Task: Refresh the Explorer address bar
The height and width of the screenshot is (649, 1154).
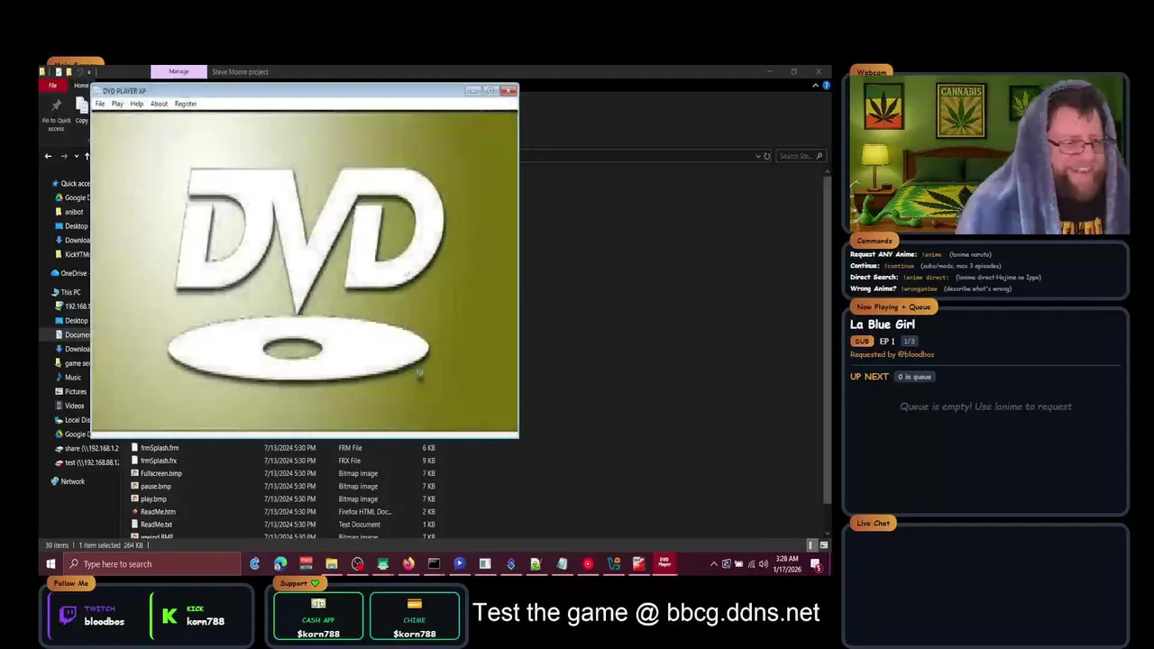Action: pos(766,156)
